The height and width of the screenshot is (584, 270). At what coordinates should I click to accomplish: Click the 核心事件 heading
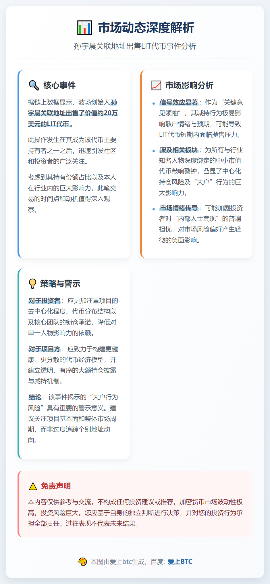click(59, 85)
